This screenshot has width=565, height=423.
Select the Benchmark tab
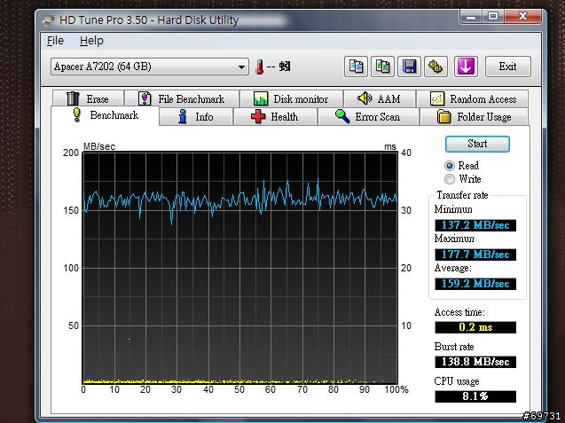(x=105, y=115)
